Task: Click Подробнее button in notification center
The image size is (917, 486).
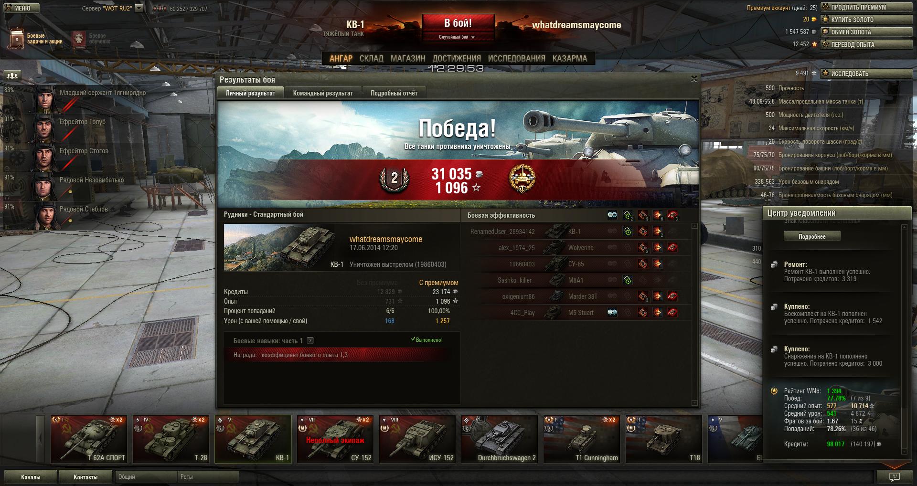Action: coord(812,236)
